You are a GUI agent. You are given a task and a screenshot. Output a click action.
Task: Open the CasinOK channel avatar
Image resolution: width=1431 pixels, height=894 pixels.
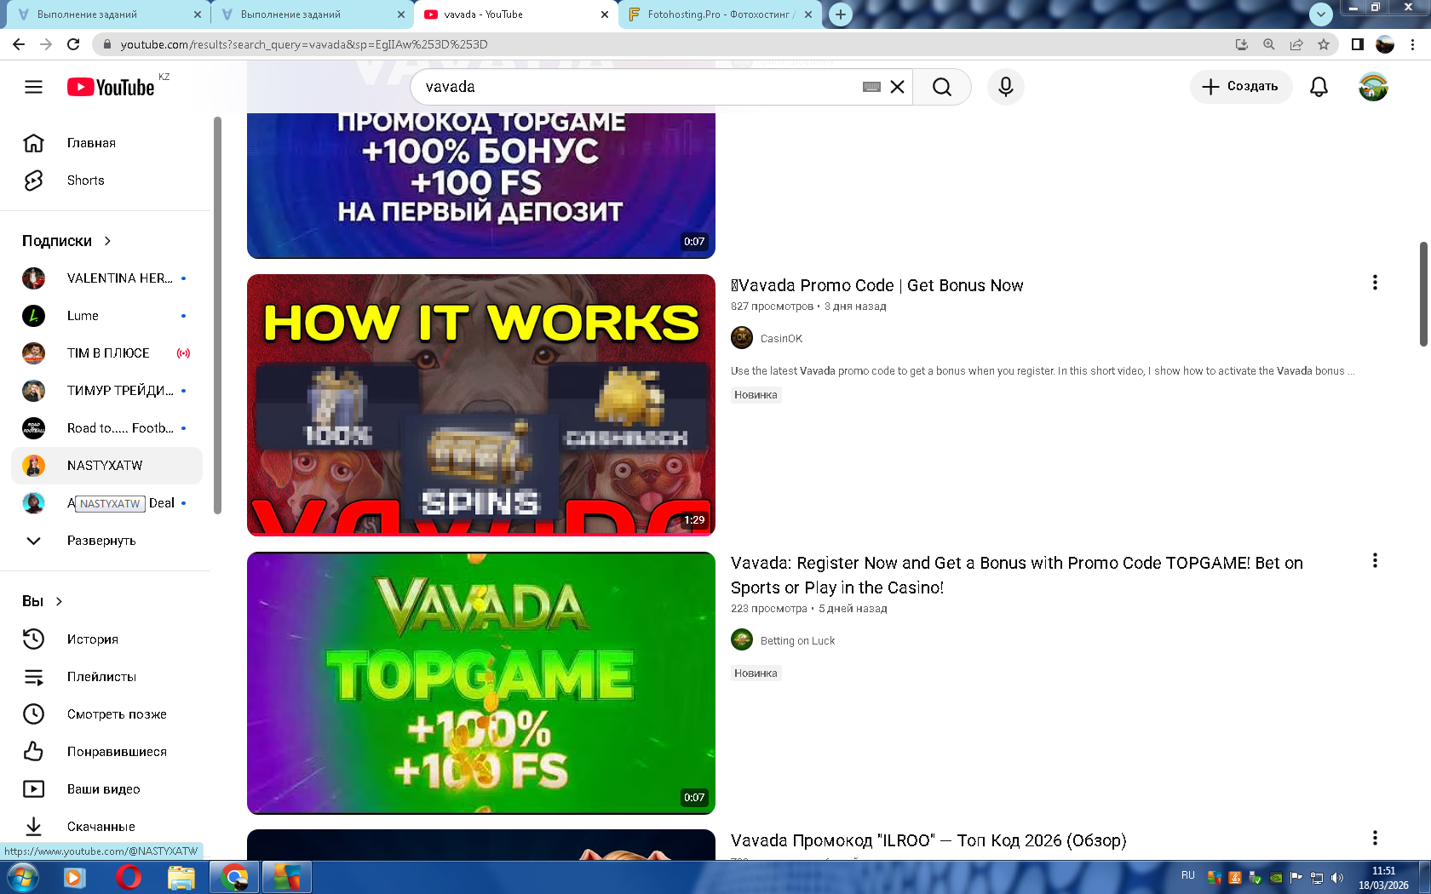[x=742, y=338]
